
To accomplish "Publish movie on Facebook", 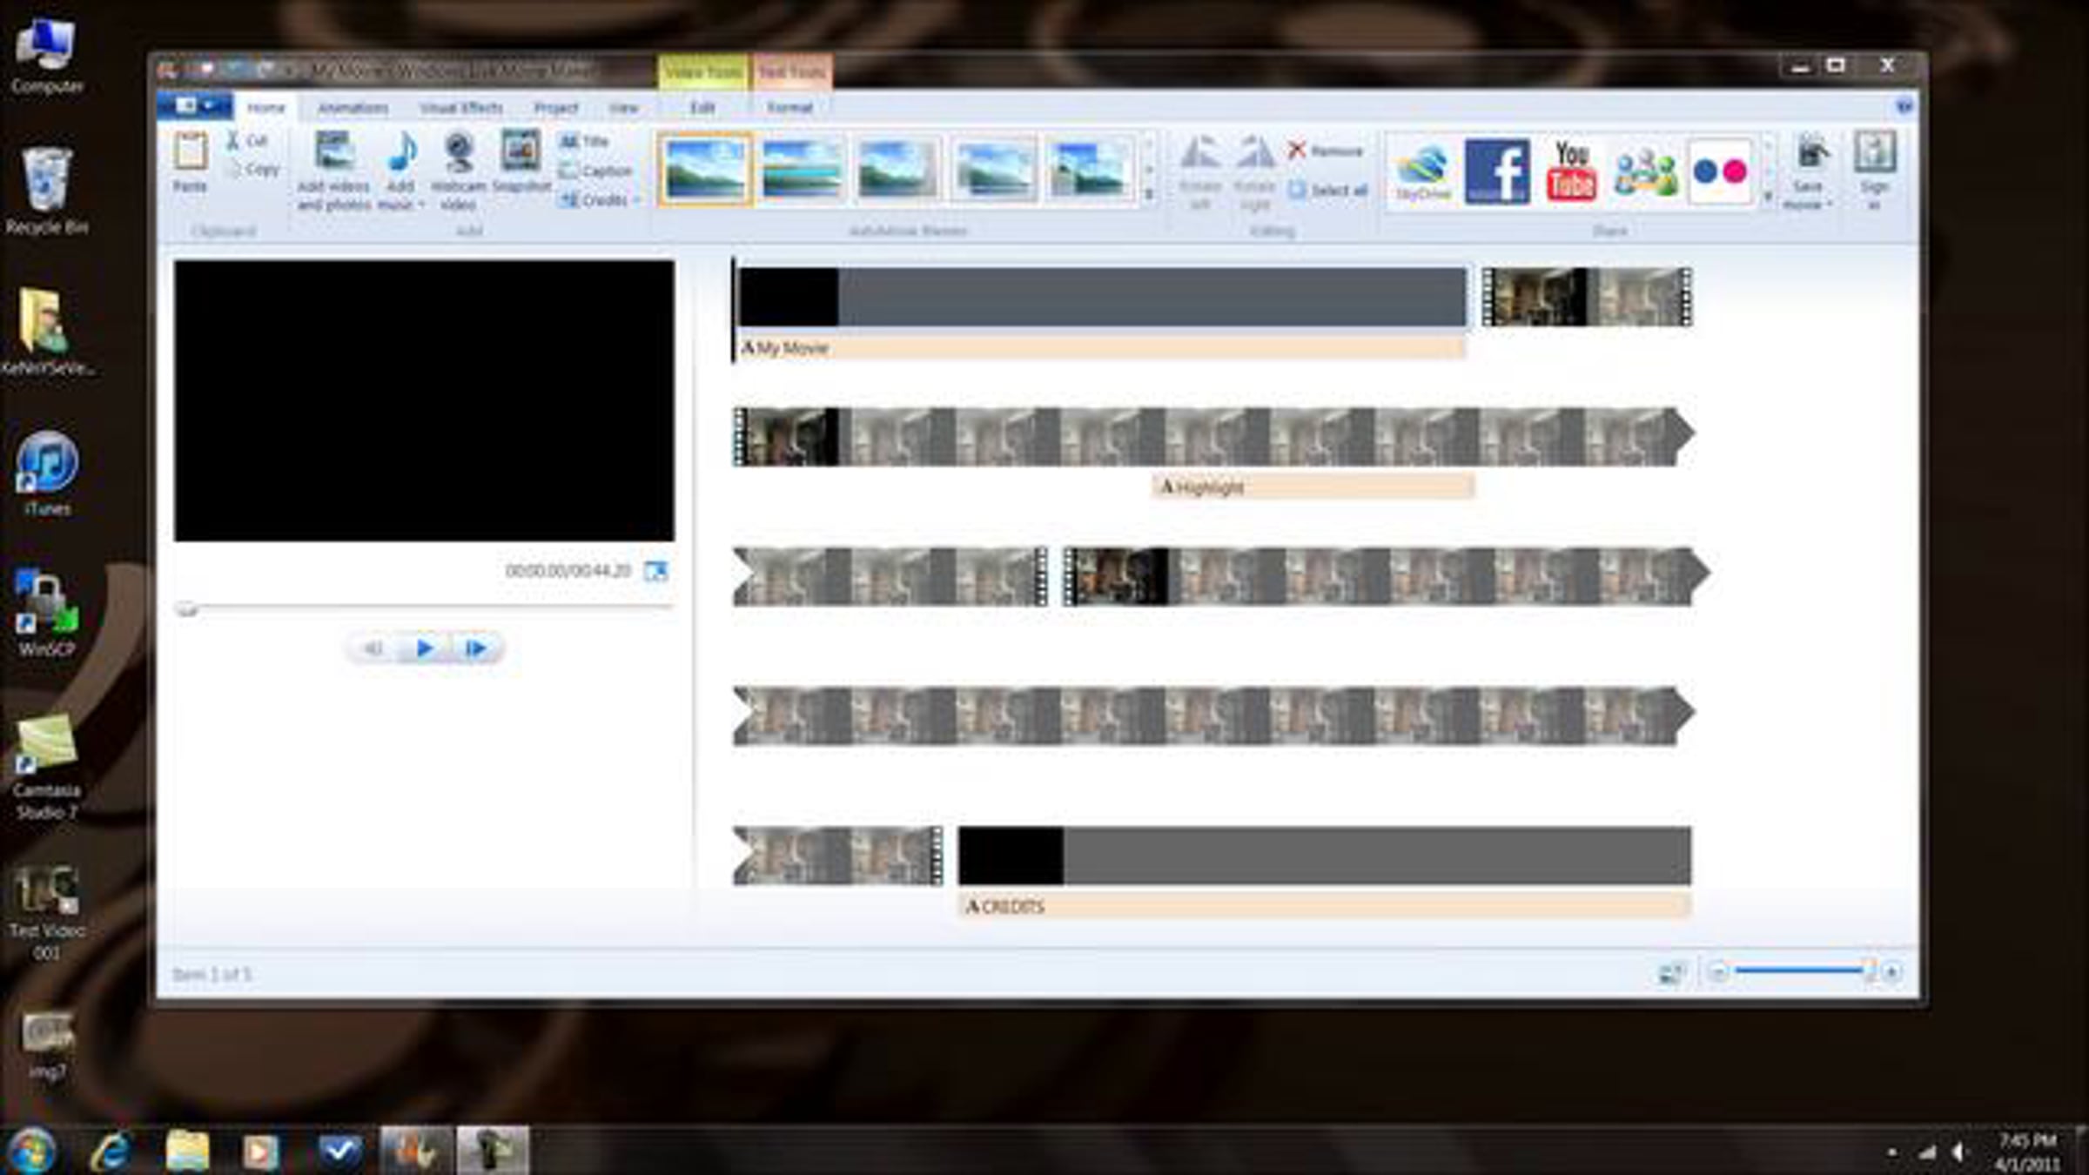I will point(1496,171).
